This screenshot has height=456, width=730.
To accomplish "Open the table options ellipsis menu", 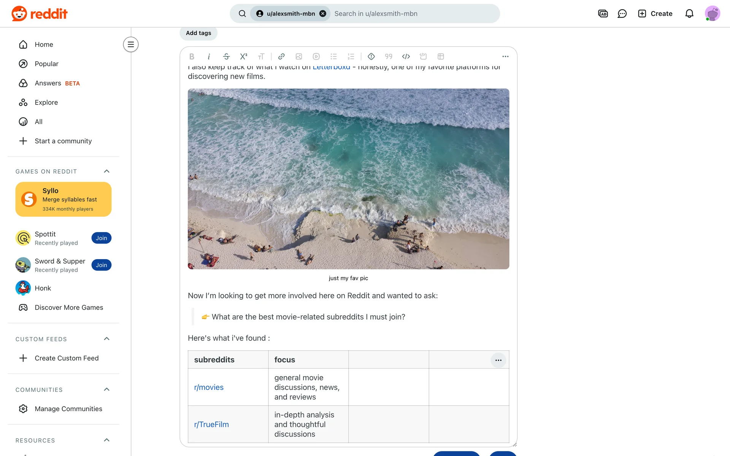I will pyautogui.click(x=498, y=360).
